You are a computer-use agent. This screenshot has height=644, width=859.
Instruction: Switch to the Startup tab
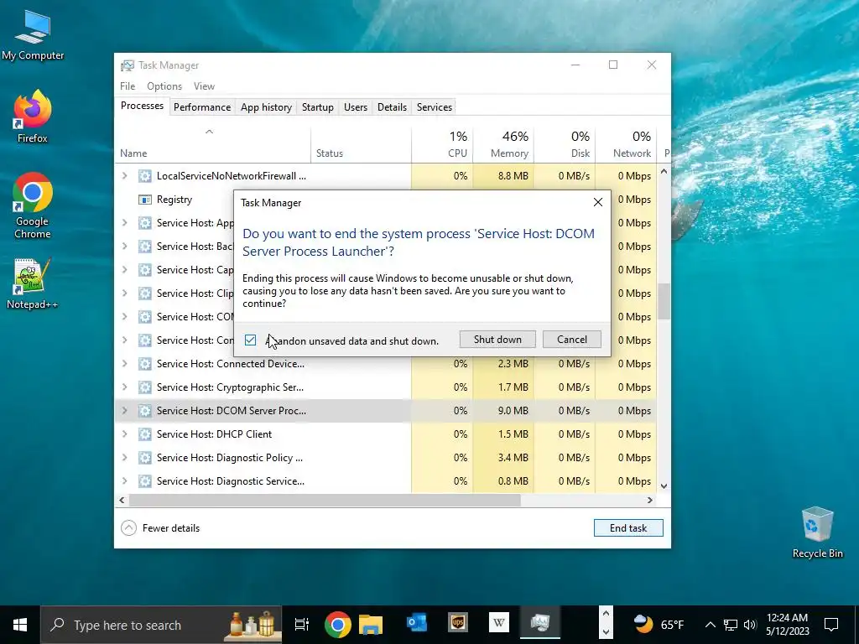318,106
